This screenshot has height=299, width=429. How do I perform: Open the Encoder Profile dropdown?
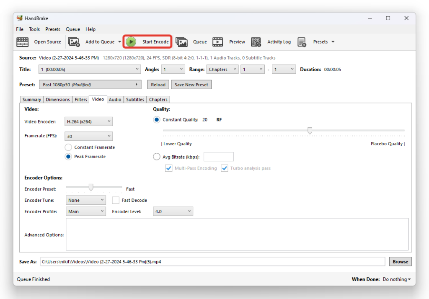(x=85, y=211)
